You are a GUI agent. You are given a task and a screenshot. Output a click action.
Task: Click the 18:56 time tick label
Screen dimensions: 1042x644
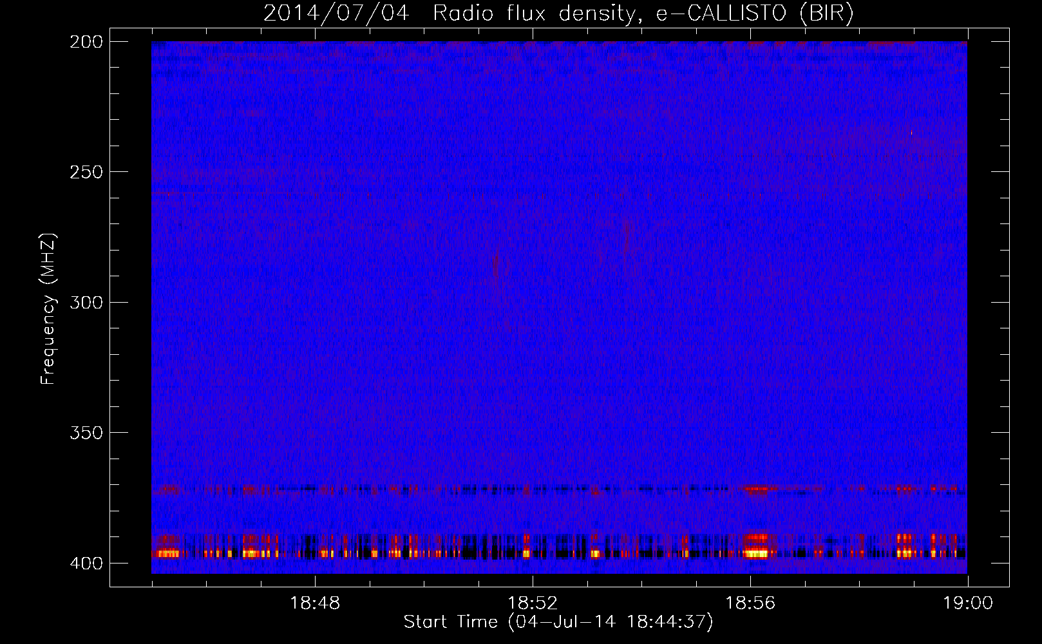coord(750,603)
